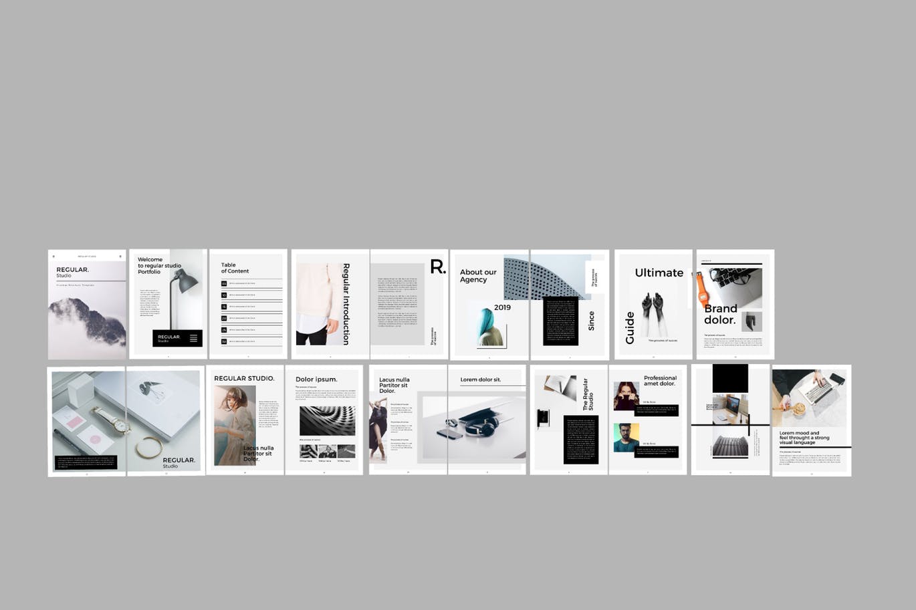
Task: Open the Table of Content page
Action: (x=248, y=305)
